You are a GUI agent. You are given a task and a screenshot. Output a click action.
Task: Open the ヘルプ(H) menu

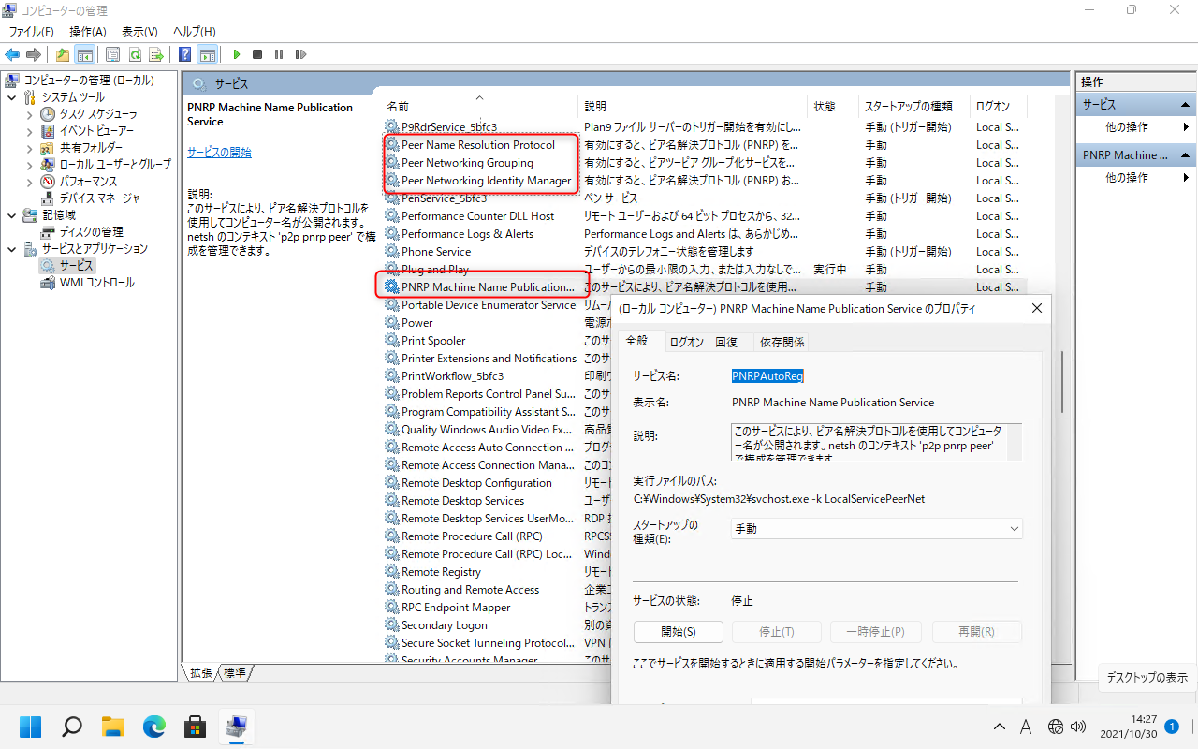(x=195, y=32)
